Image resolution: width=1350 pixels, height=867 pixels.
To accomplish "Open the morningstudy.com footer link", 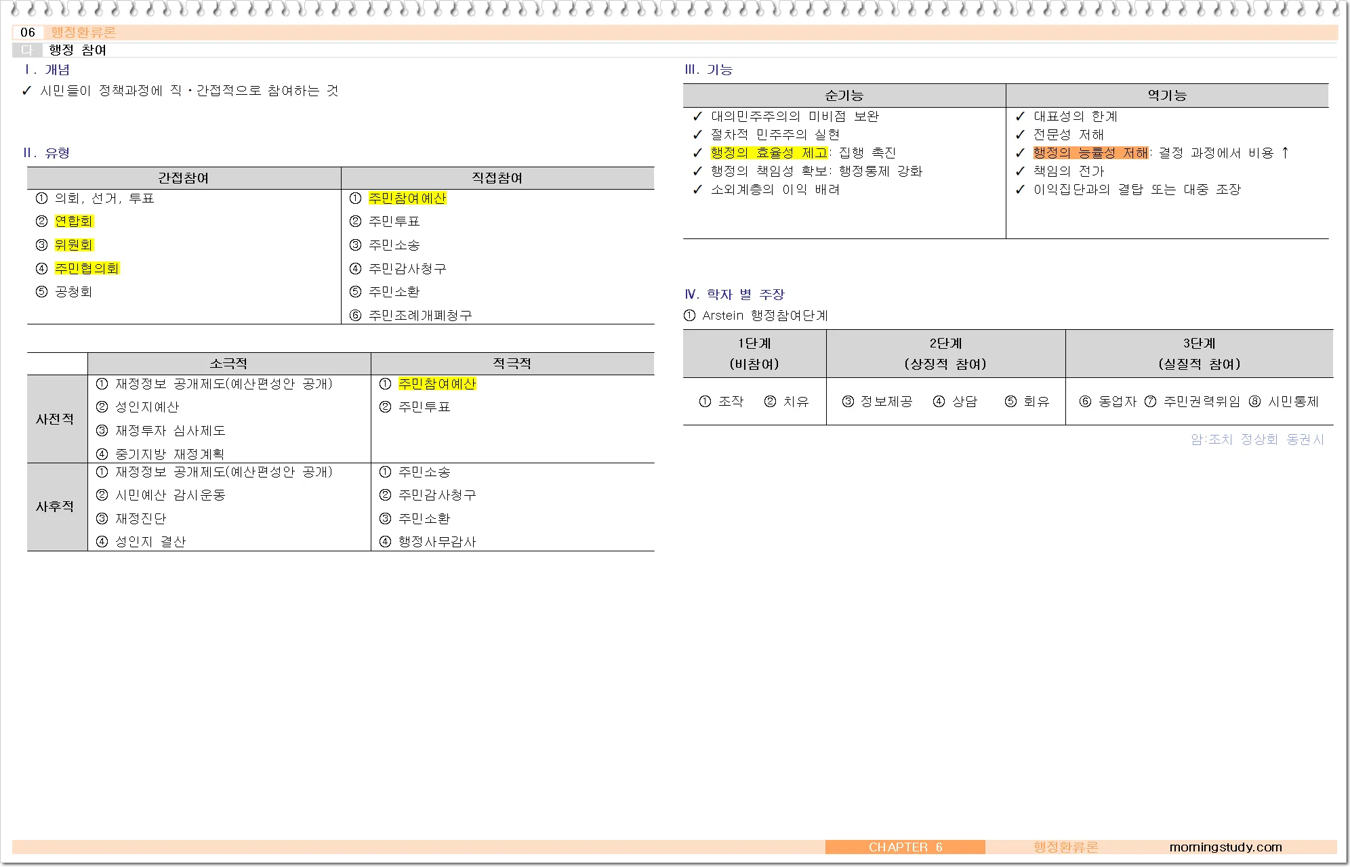I will coord(1226,847).
